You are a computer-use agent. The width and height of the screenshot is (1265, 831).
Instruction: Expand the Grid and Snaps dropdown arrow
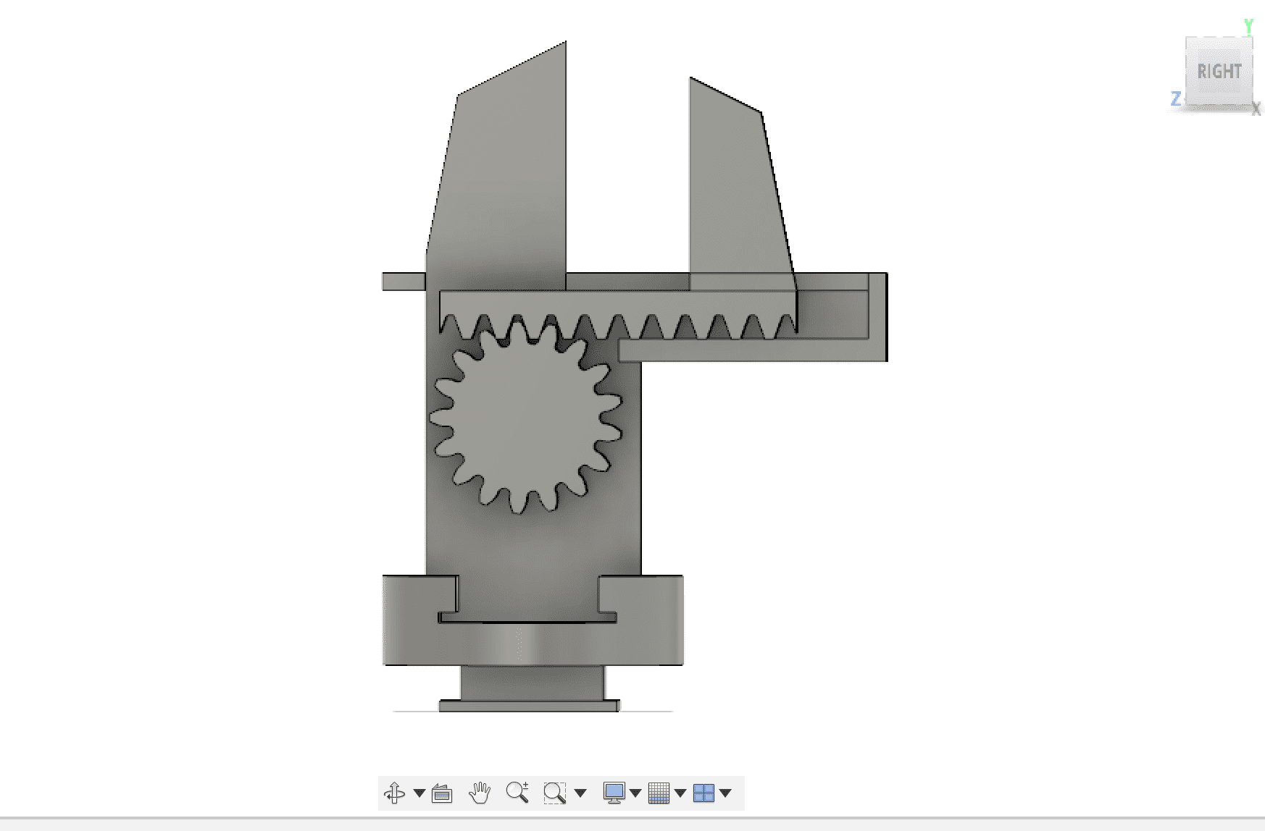680,793
